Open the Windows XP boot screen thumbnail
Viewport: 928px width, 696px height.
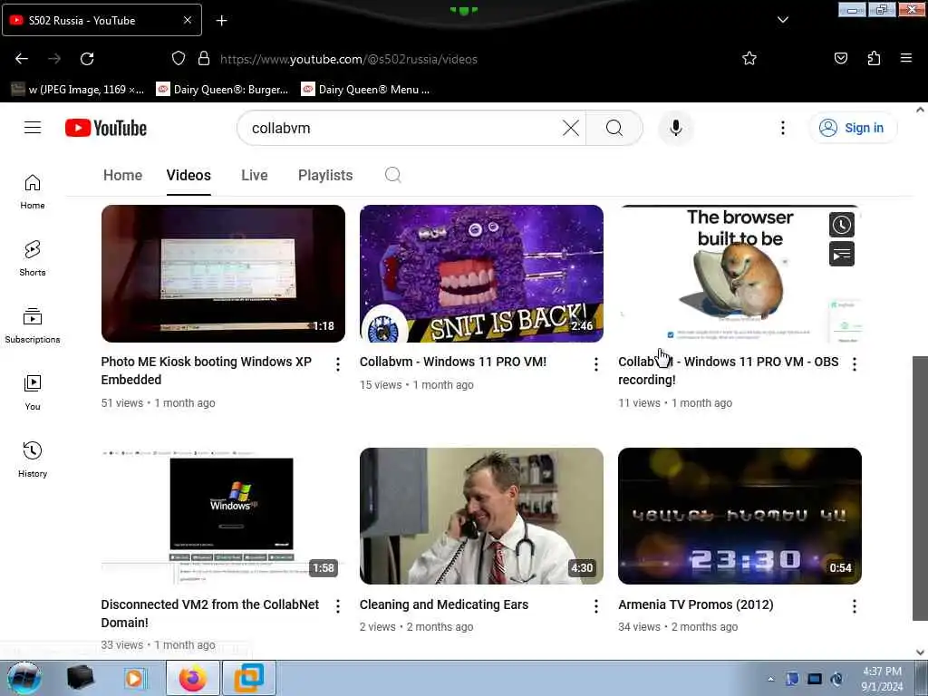tap(223, 516)
